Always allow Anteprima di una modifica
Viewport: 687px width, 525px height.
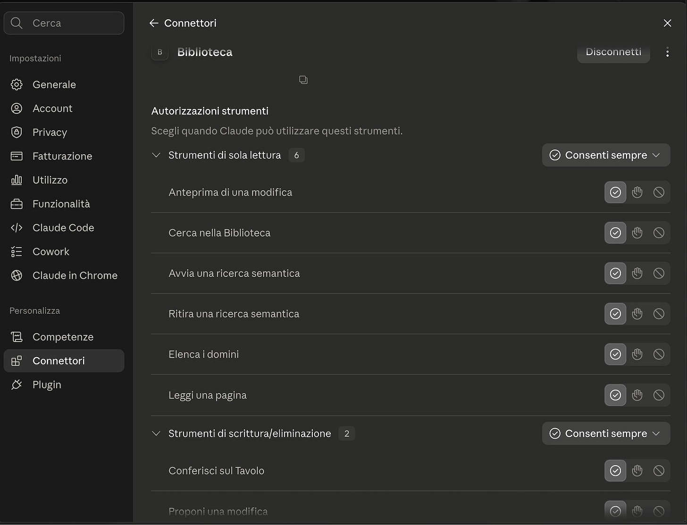[x=615, y=192]
